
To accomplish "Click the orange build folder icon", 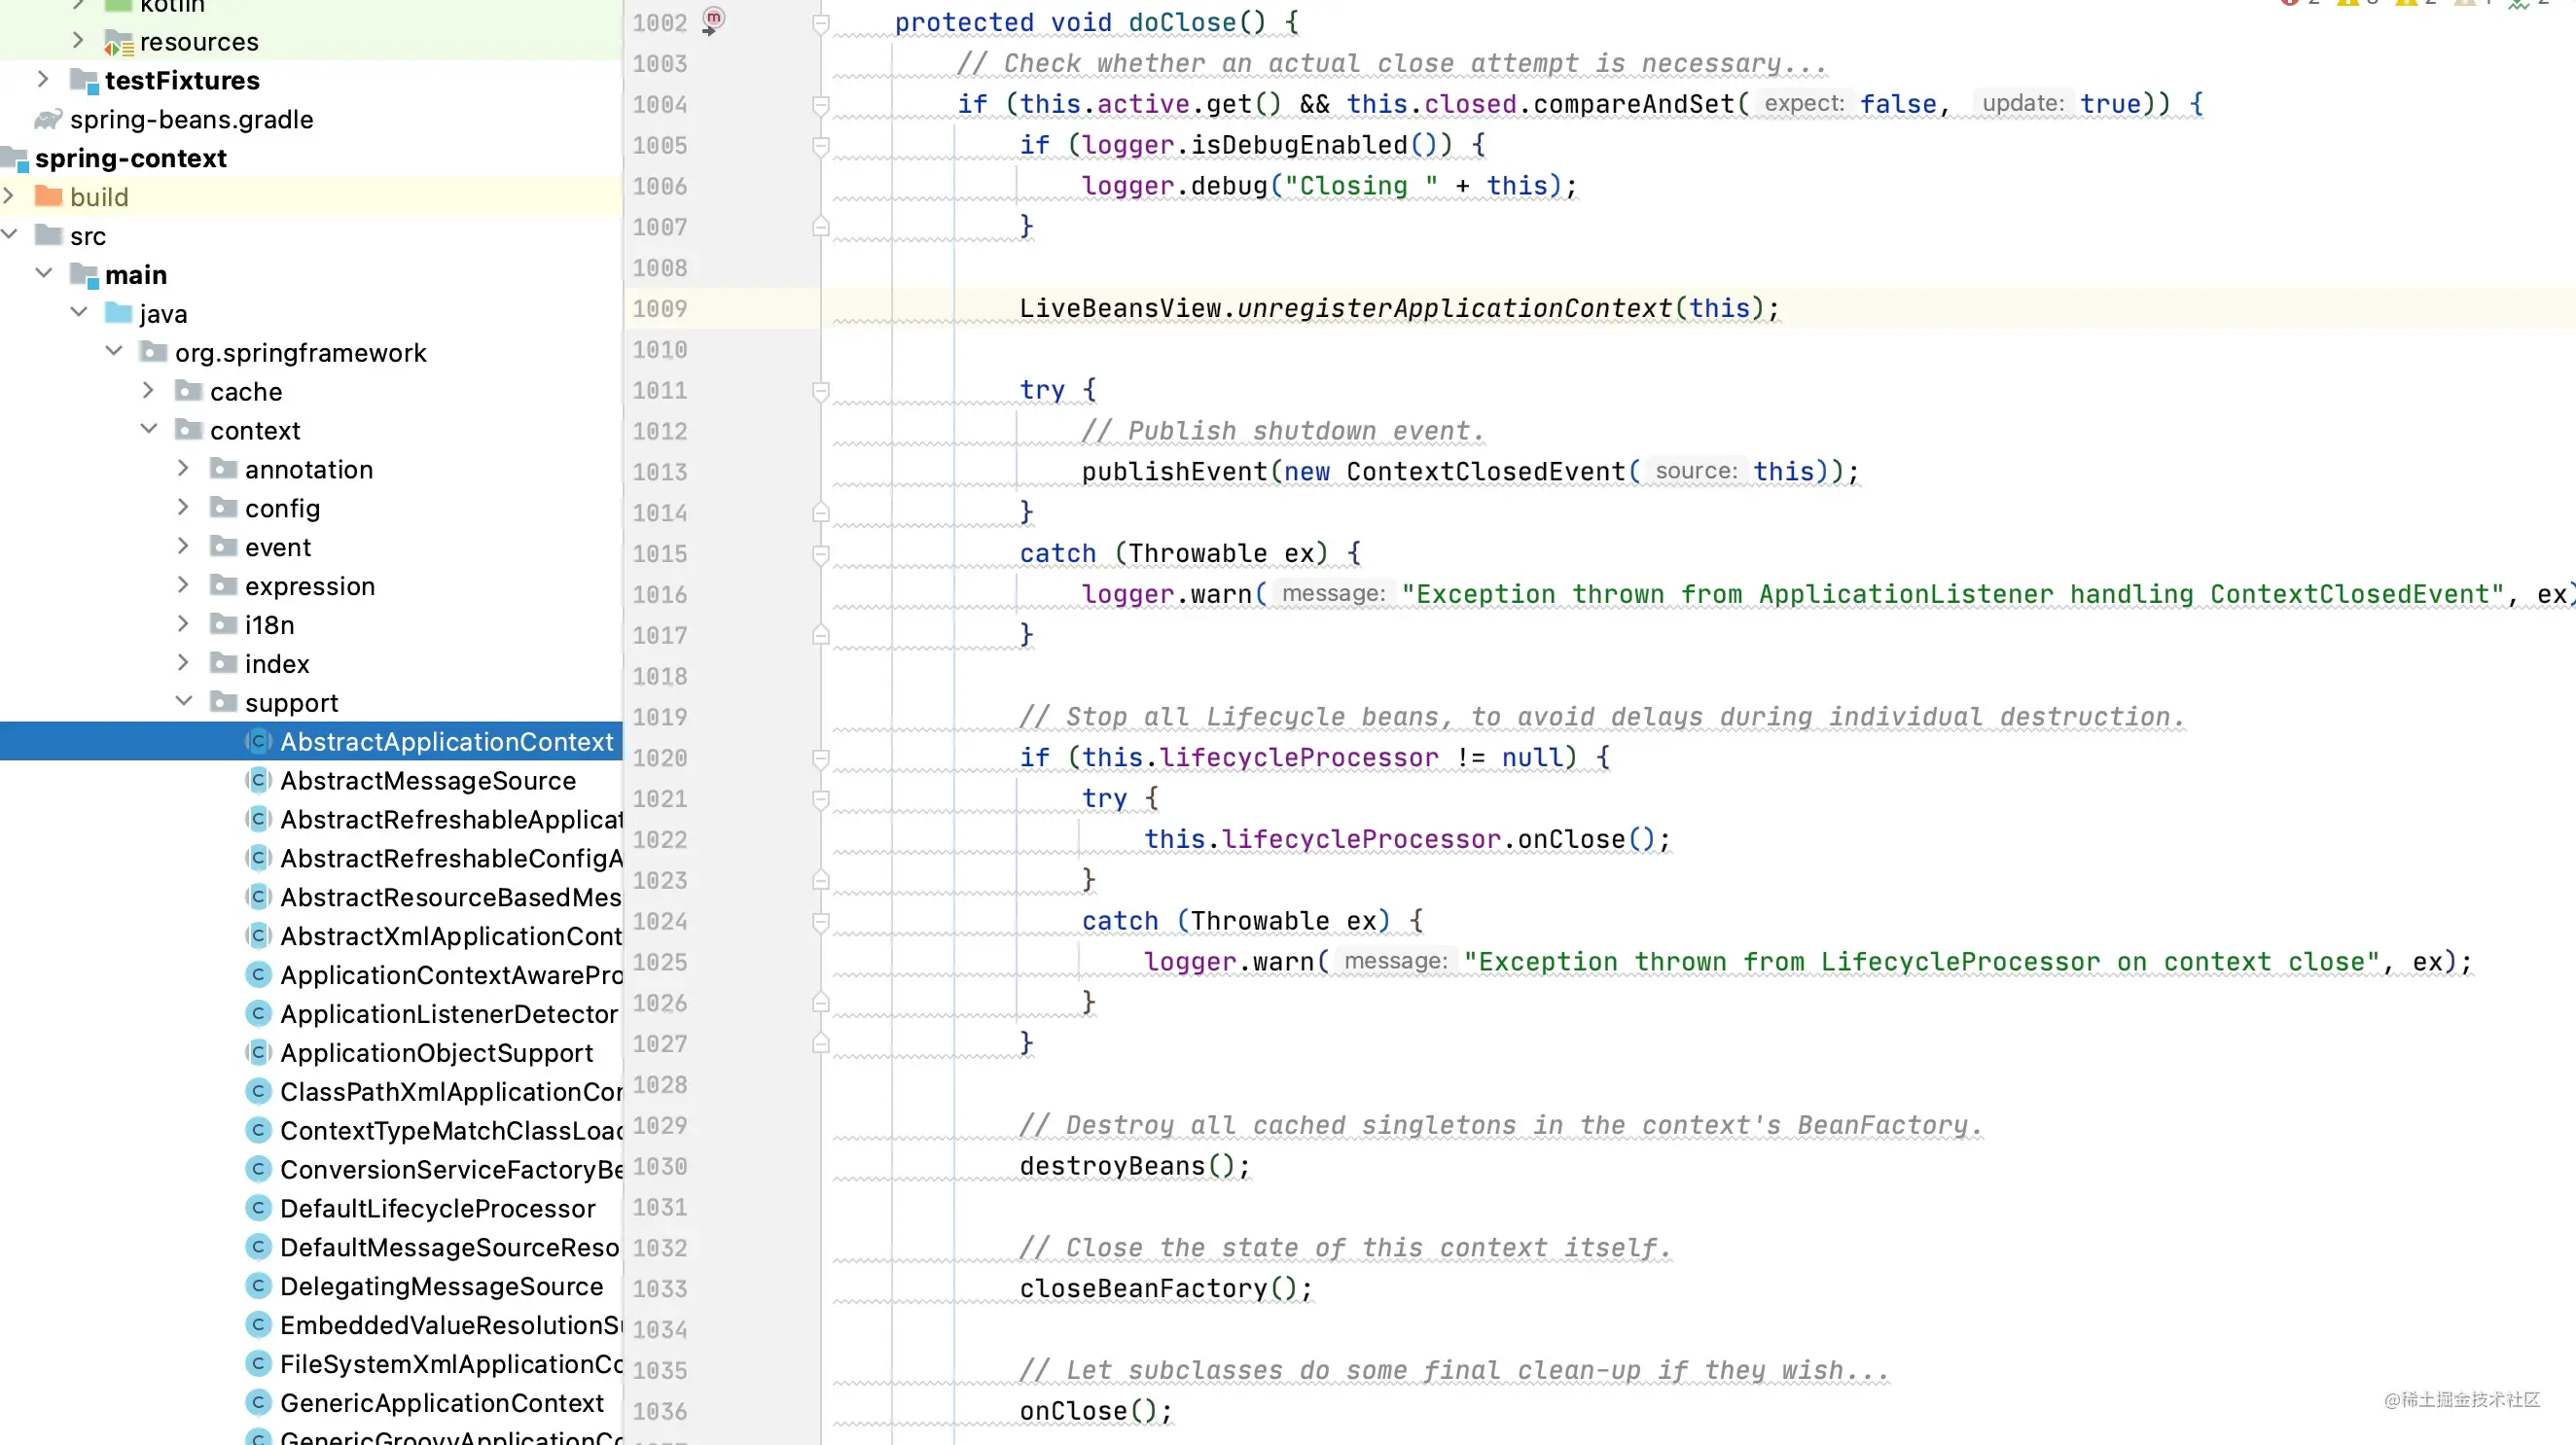I will 48,196.
